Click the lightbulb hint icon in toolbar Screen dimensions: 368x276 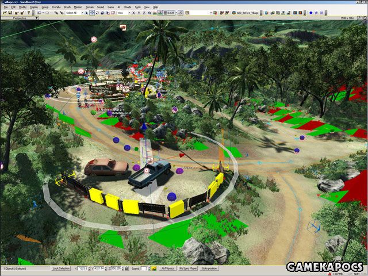[29, 13]
